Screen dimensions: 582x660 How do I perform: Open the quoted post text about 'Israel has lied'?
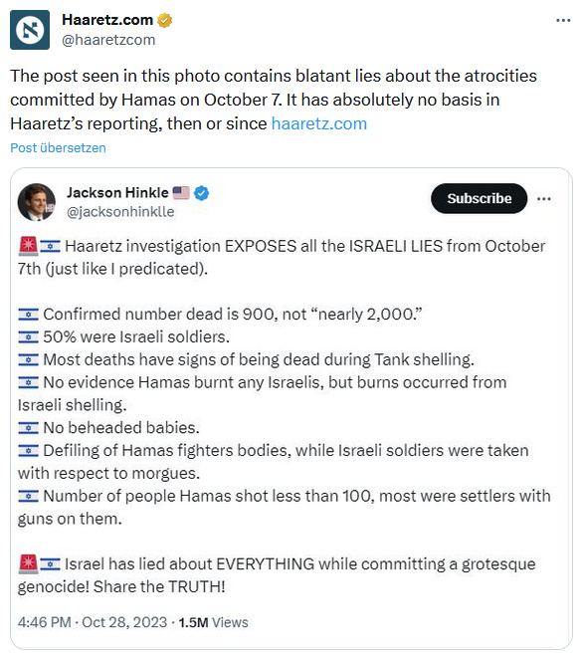pos(277,575)
